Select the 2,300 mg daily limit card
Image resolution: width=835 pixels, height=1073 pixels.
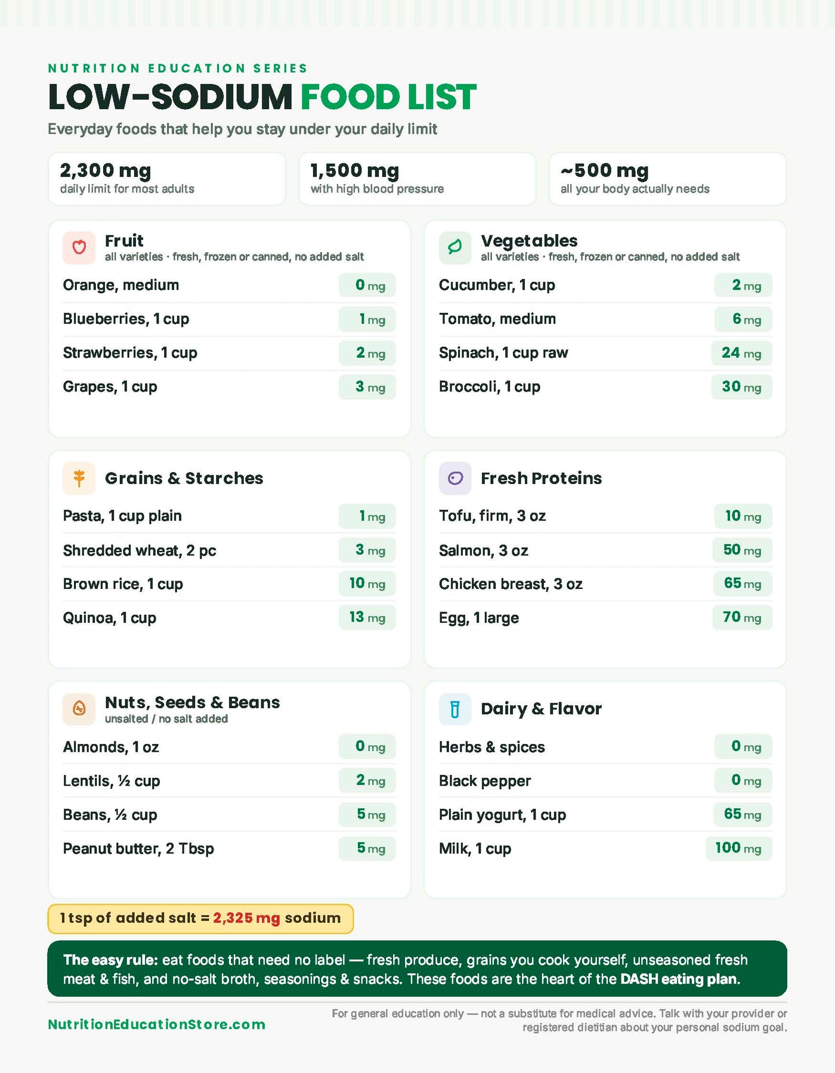(167, 179)
